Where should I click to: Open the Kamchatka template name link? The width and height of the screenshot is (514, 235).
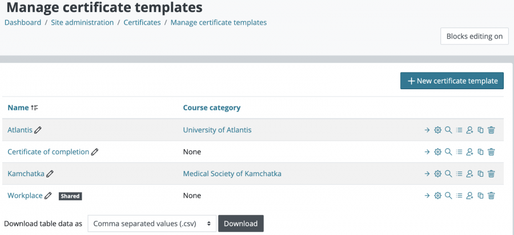tap(26, 174)
